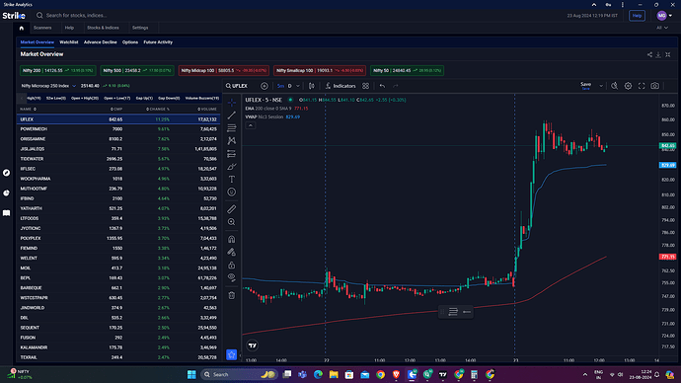Click the chart fullscreen icon
This screenshot has width=681, height=383.
point(642,86)
